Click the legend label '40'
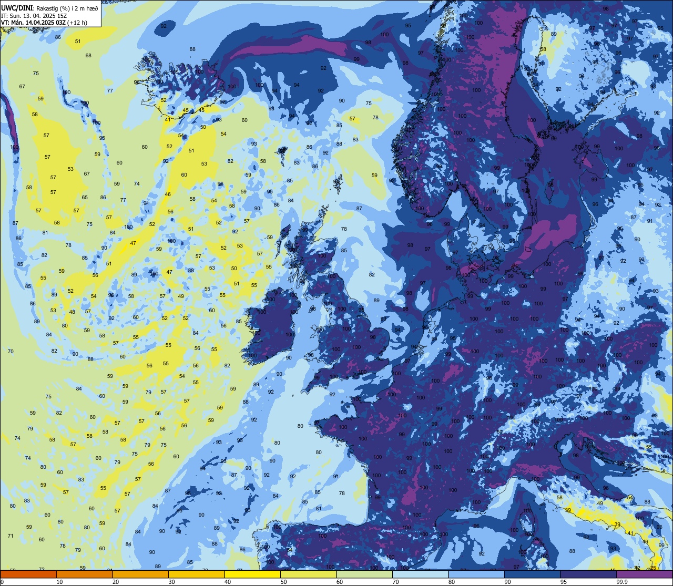Screen dimensions: 673x586 pyautogui.click(x=228, y=582)
